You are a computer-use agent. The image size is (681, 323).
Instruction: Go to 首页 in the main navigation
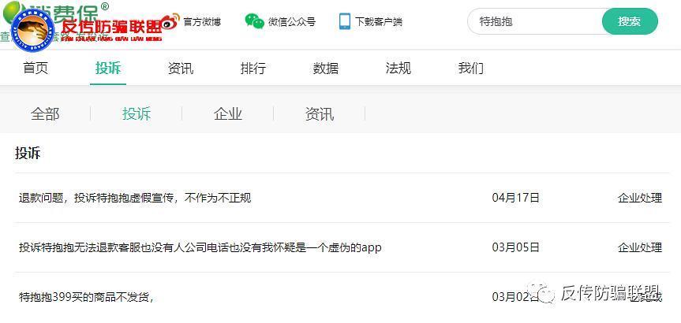pyautogui.click(x=36, y=69)
